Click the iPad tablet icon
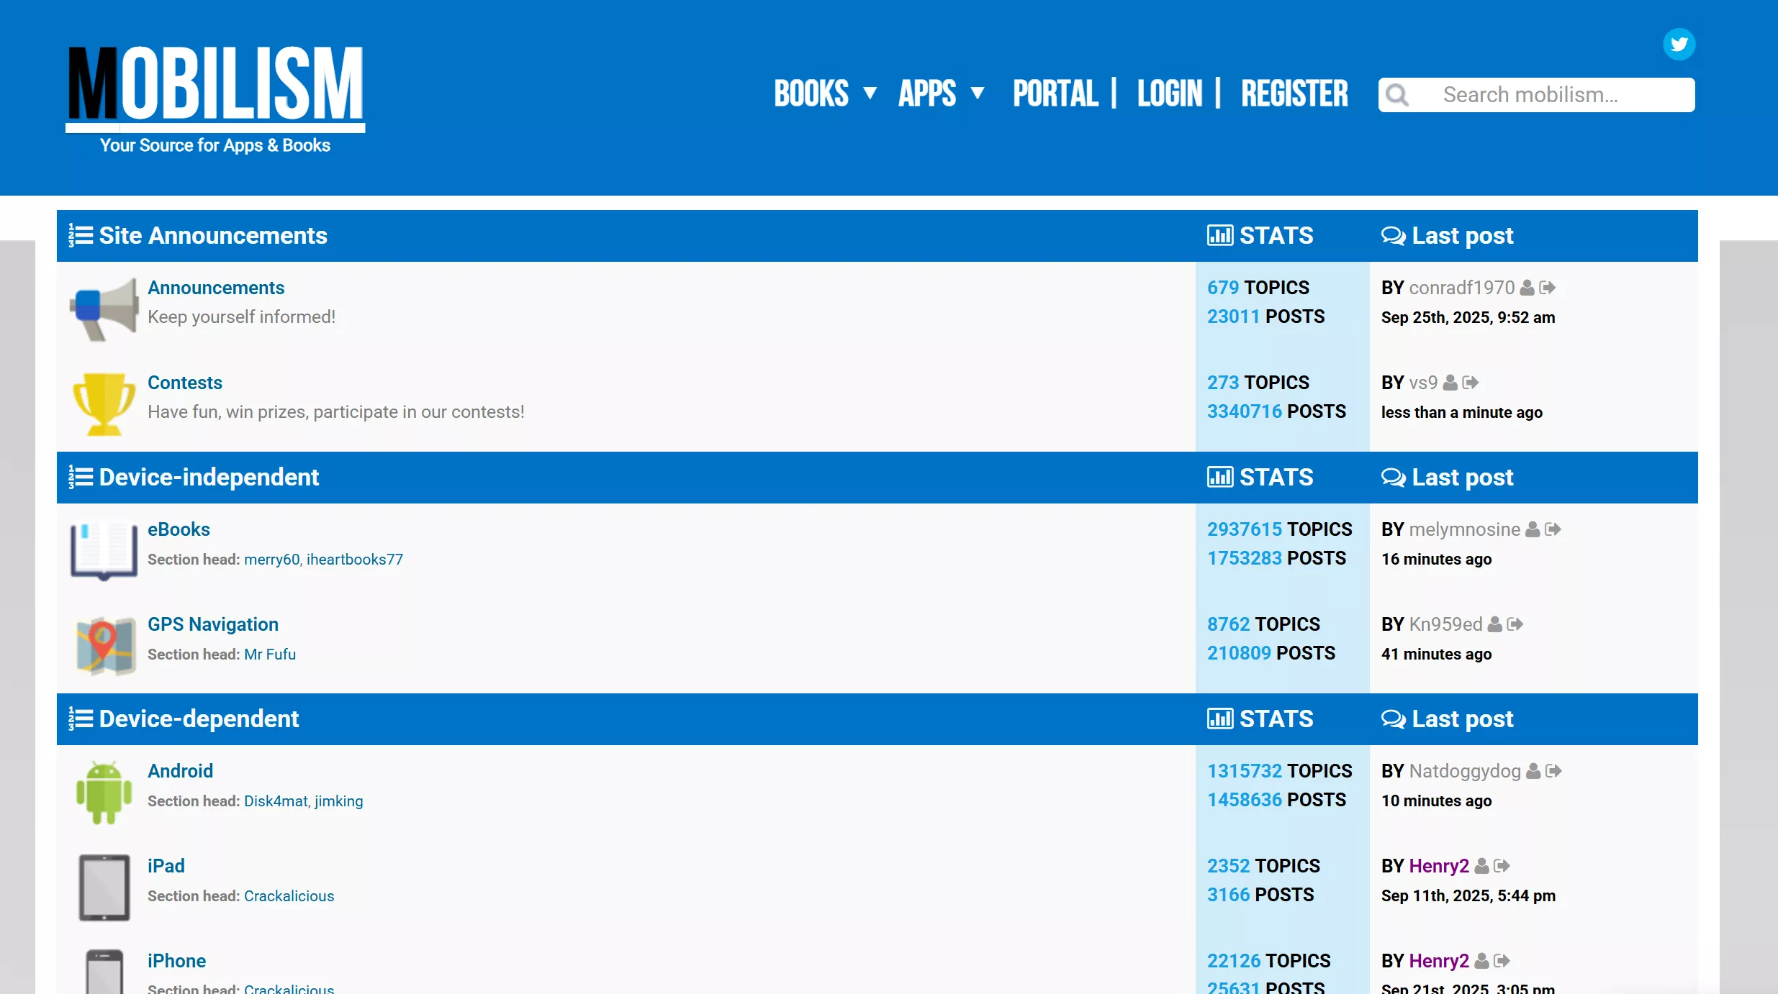The height and width of the screenshot is (994, 1778). pyautogui.click(x=104, y=887)
